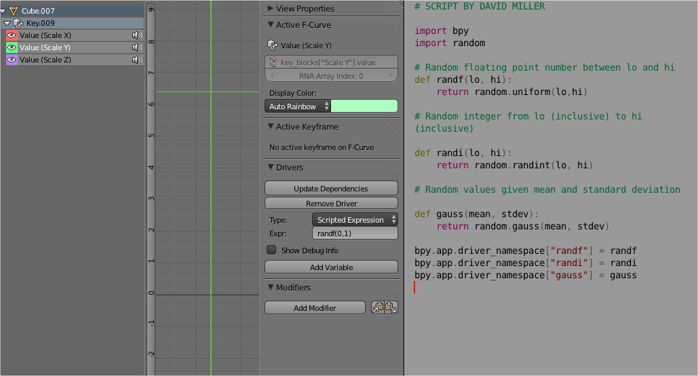Collapse the Active F-Curve panel
Screen dimensions: 698x376
[270, 24]
